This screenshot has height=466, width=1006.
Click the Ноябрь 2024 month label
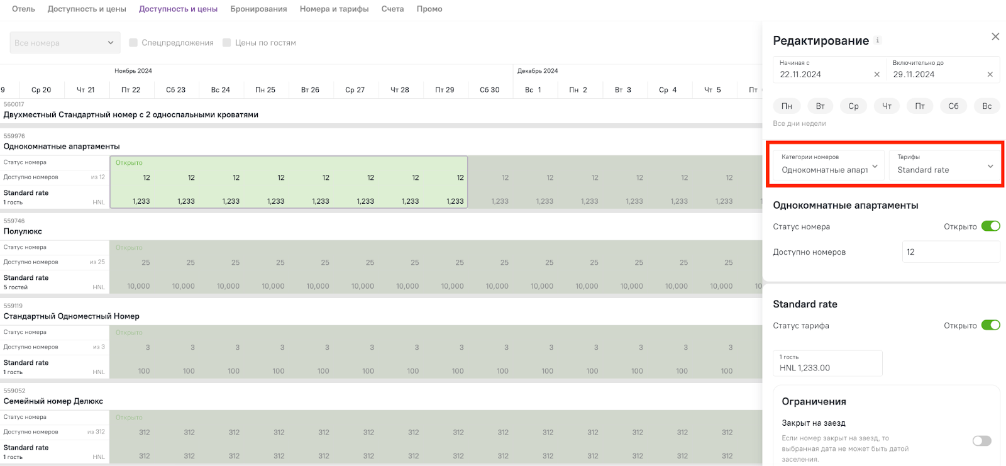tap(133, 71)
